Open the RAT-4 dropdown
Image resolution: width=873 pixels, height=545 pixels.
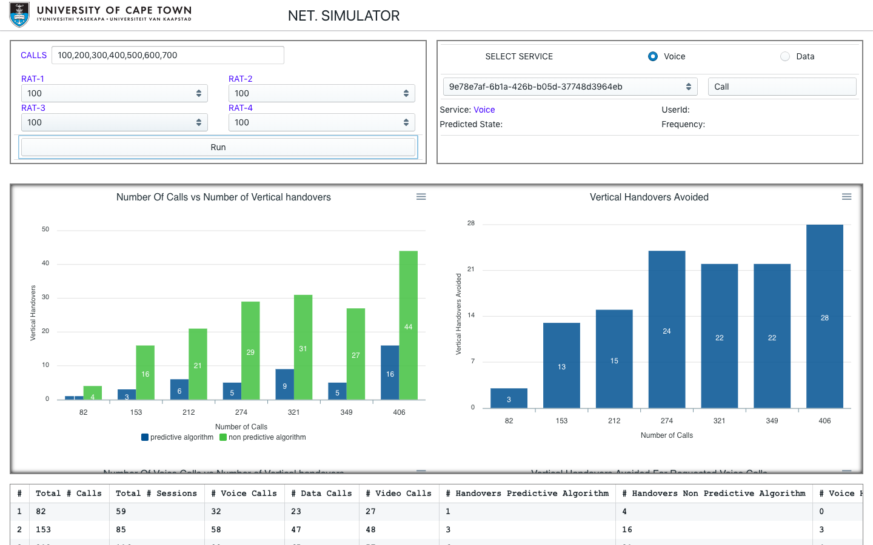[322, 122]
